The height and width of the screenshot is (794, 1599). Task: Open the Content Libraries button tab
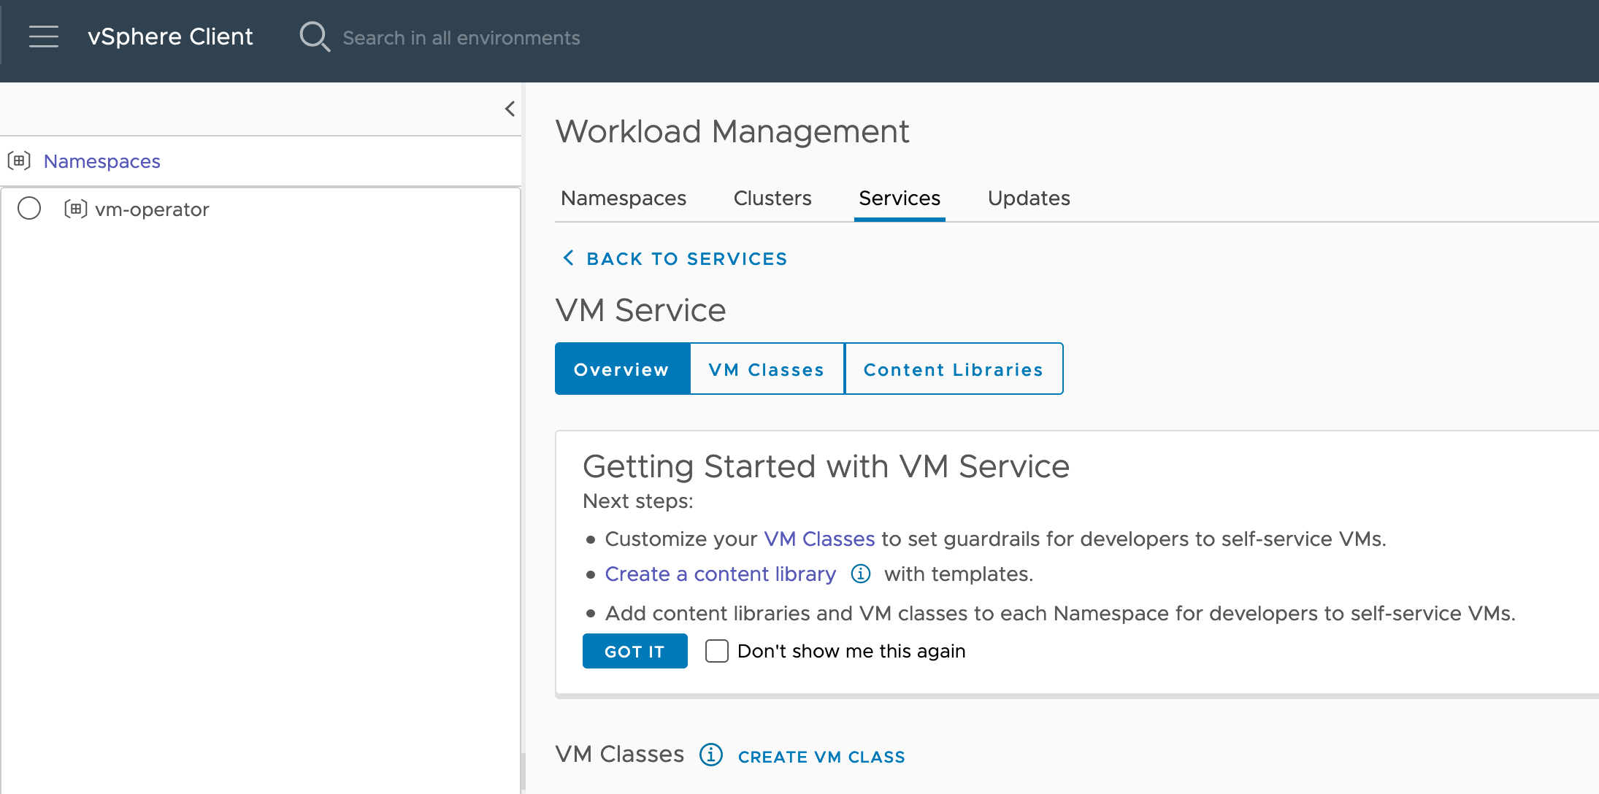954,369
